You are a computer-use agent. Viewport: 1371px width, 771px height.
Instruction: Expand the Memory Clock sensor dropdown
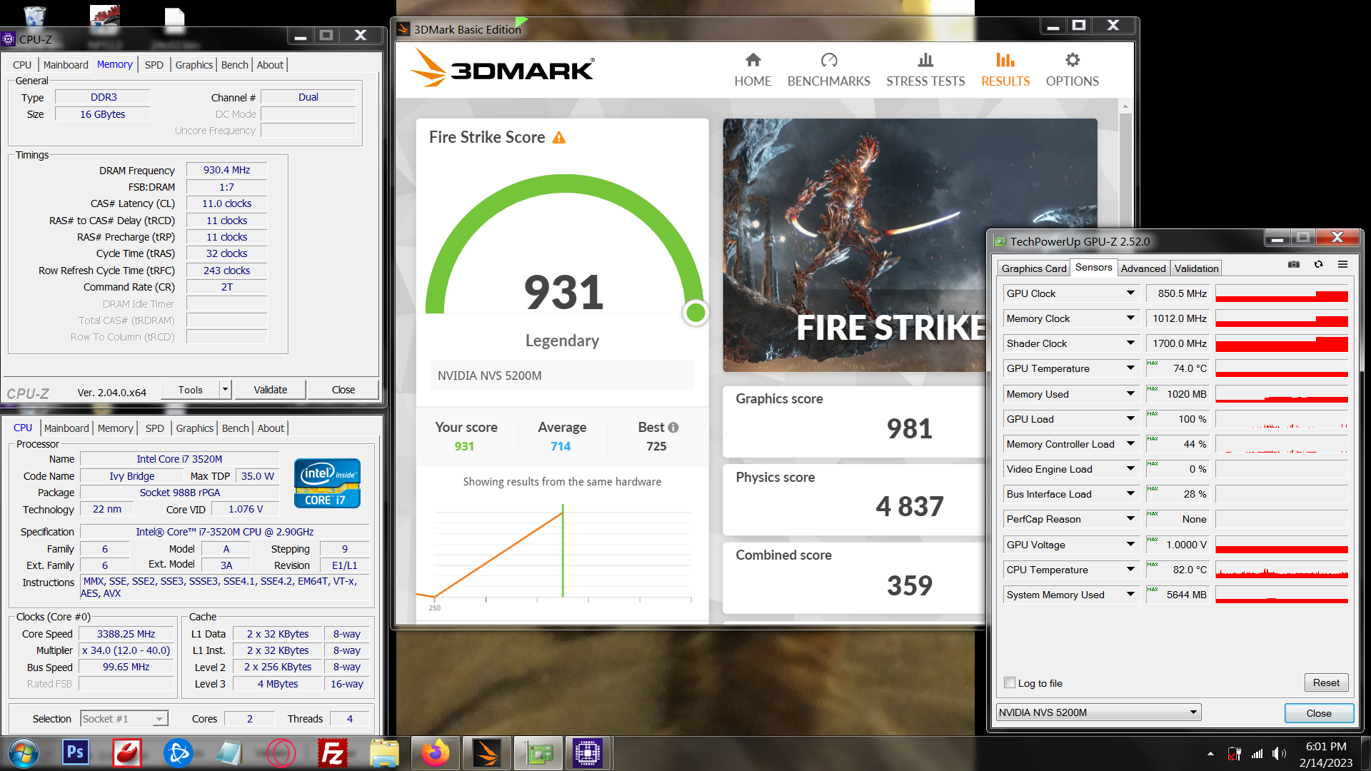pos(1130,318)
